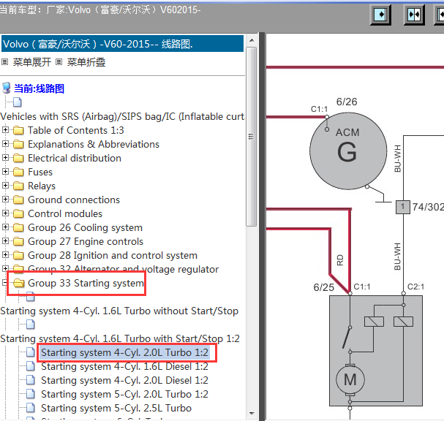Screen dimensions: 444x421
Task: Expand the Ground connections node
Action: (x=5, y=200)
